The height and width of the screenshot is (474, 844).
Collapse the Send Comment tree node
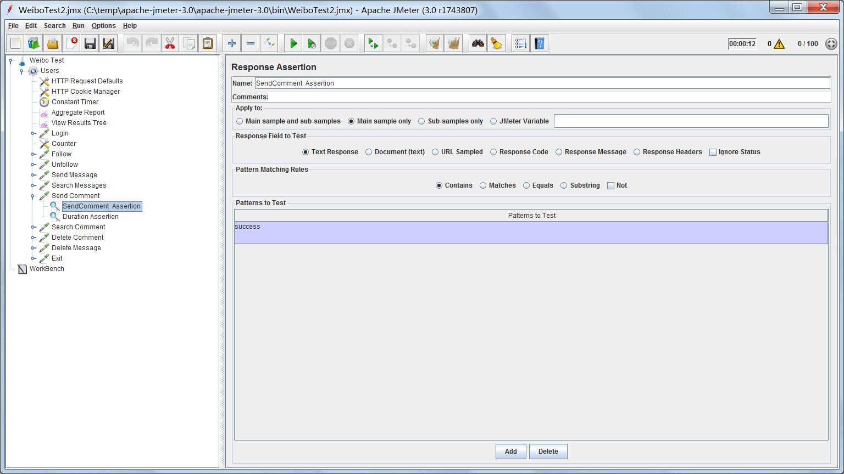tap(32, 196)
